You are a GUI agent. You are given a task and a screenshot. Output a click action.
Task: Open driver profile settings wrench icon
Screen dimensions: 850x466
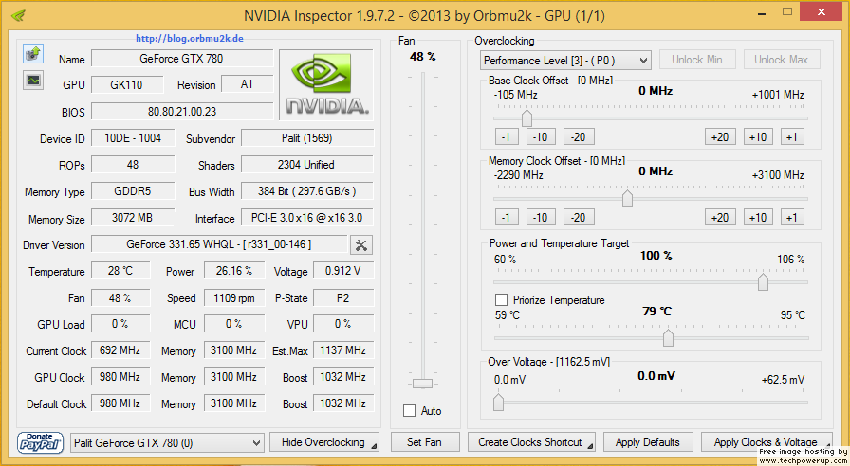(x=361, y=245)
